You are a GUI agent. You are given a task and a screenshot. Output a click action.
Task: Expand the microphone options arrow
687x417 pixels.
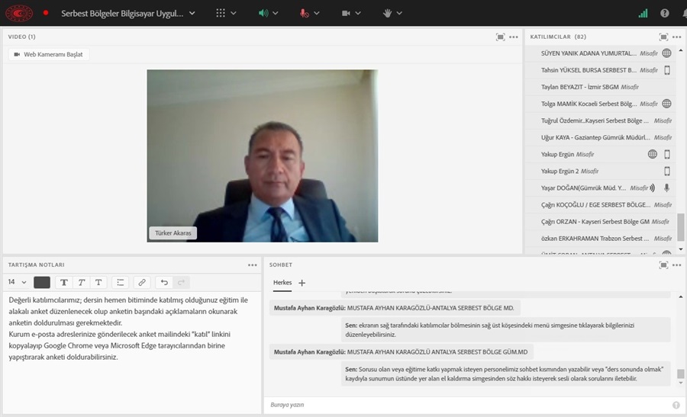click(316, 13)
